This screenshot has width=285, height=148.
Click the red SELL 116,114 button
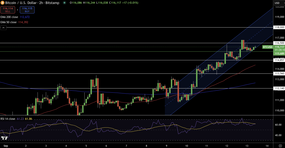coord(8,10)
